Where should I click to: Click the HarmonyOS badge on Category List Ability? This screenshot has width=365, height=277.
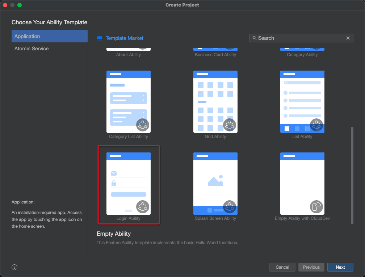point(143,125)
